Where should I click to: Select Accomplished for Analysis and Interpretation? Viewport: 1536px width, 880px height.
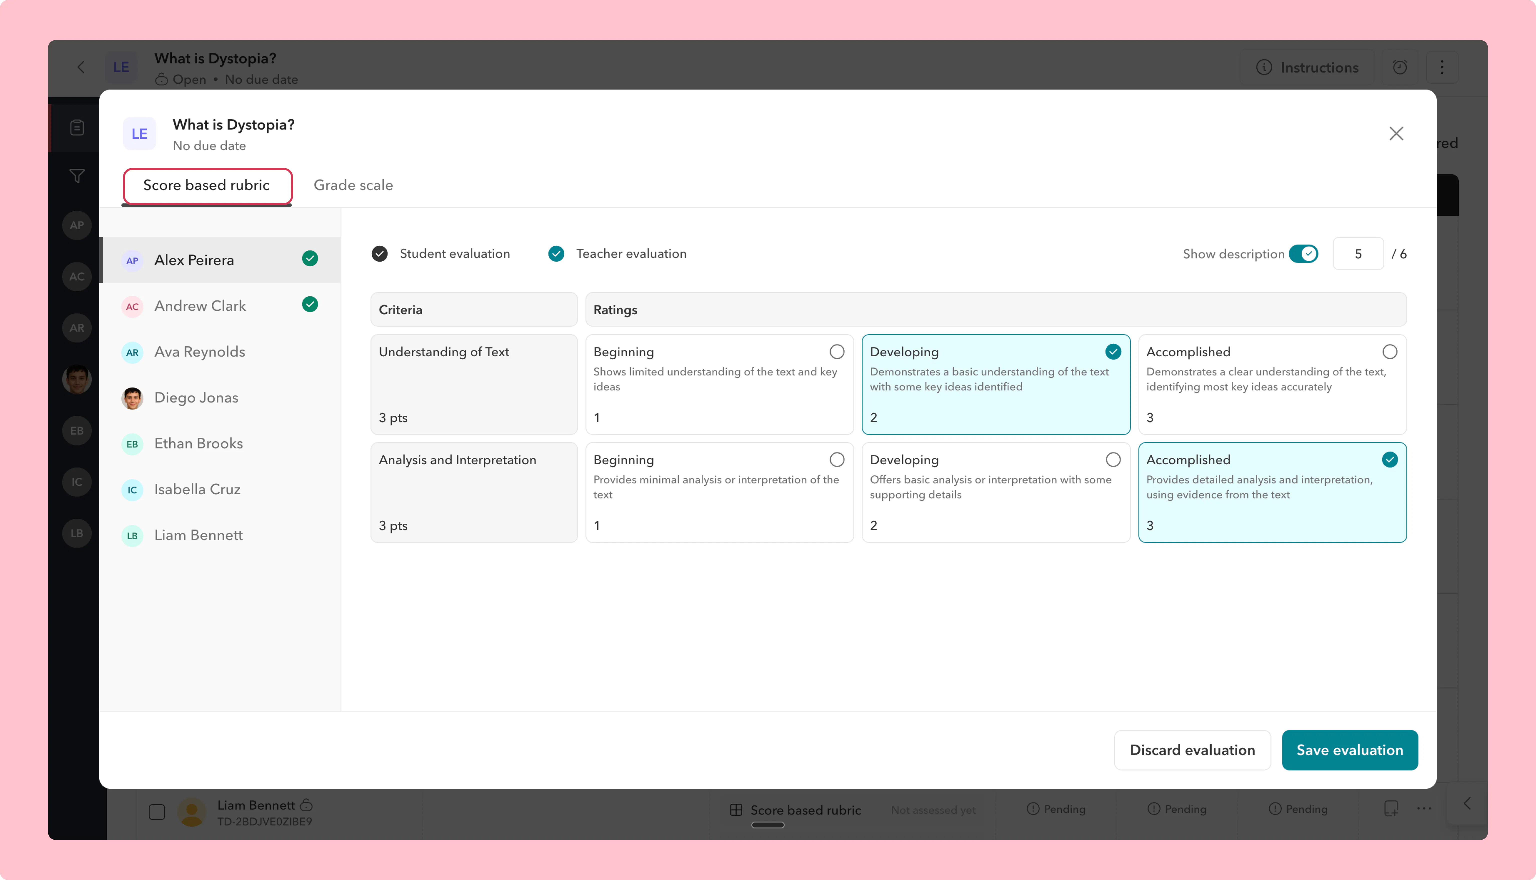(1272, 492)
